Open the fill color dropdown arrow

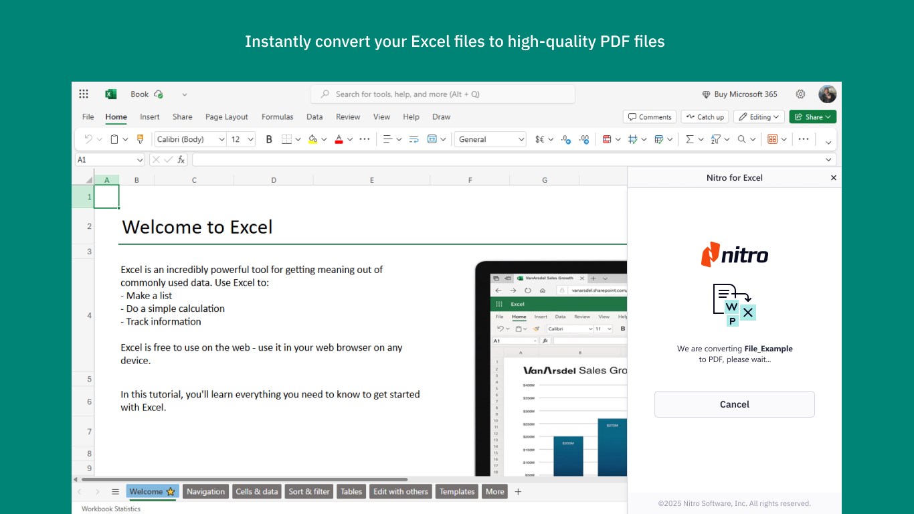point(324,139)
